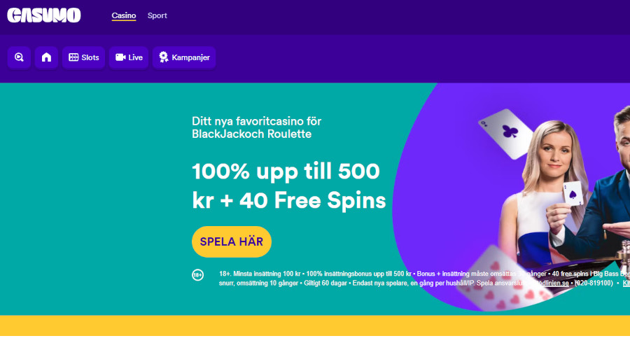The width and height of the screenshot is (630, 350).
Task: Switch to the Sport tab
Action: tap(157, 15)
